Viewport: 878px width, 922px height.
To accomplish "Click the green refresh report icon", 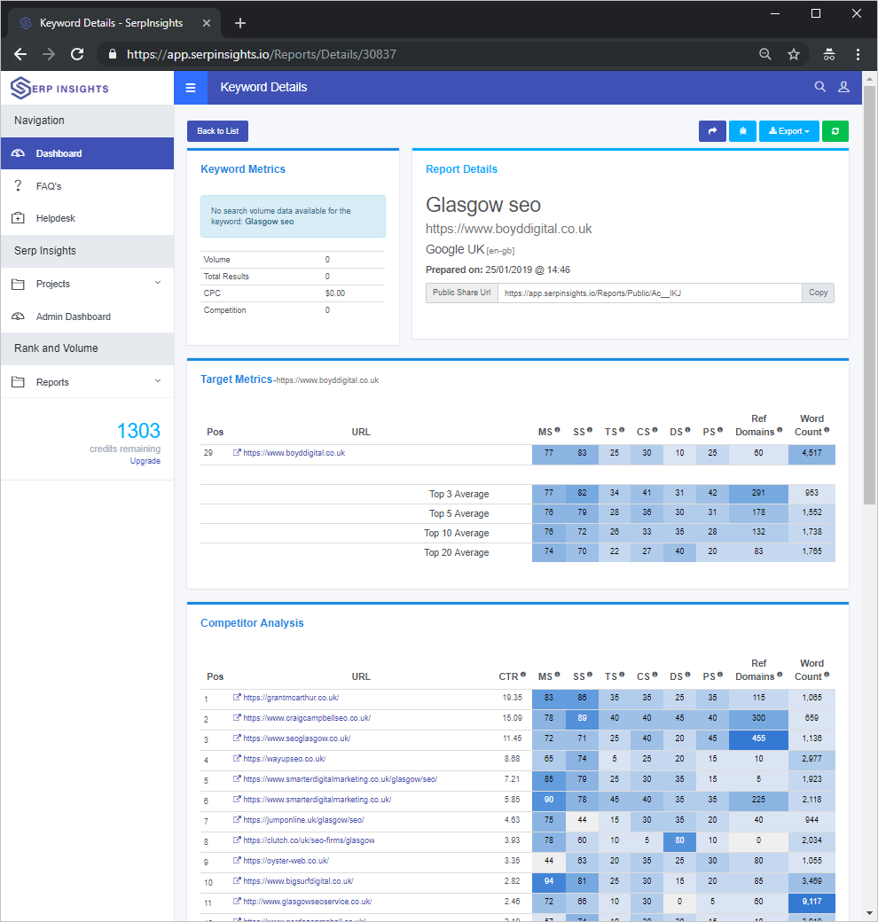I will pyautogui.click(x=835, y=130).
